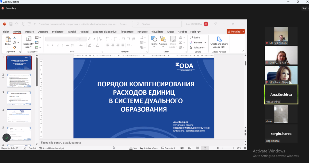Switch to the Animații tab

[84, 32]
